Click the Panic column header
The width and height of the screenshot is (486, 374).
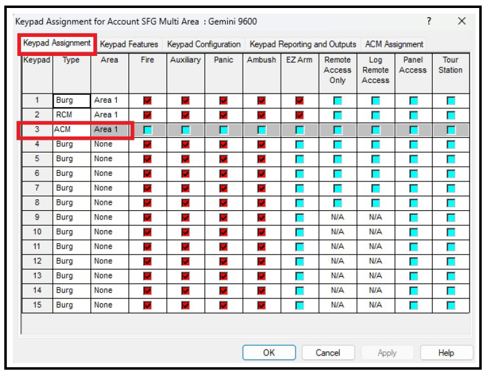[224, 73]
